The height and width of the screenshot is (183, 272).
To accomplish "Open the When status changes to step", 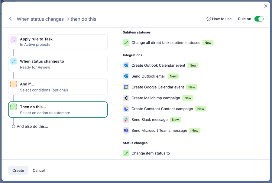I will pos(58,64).
